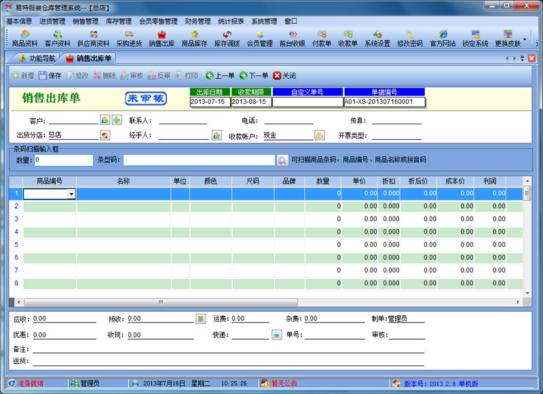Viewport: 543px width, 394px height.
Task: Select row 3 in product grid
Action: click(x=266, y=219)
